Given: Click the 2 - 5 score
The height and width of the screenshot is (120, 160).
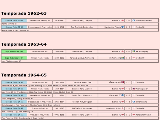Looking at the screenshot, I should 128,82.
